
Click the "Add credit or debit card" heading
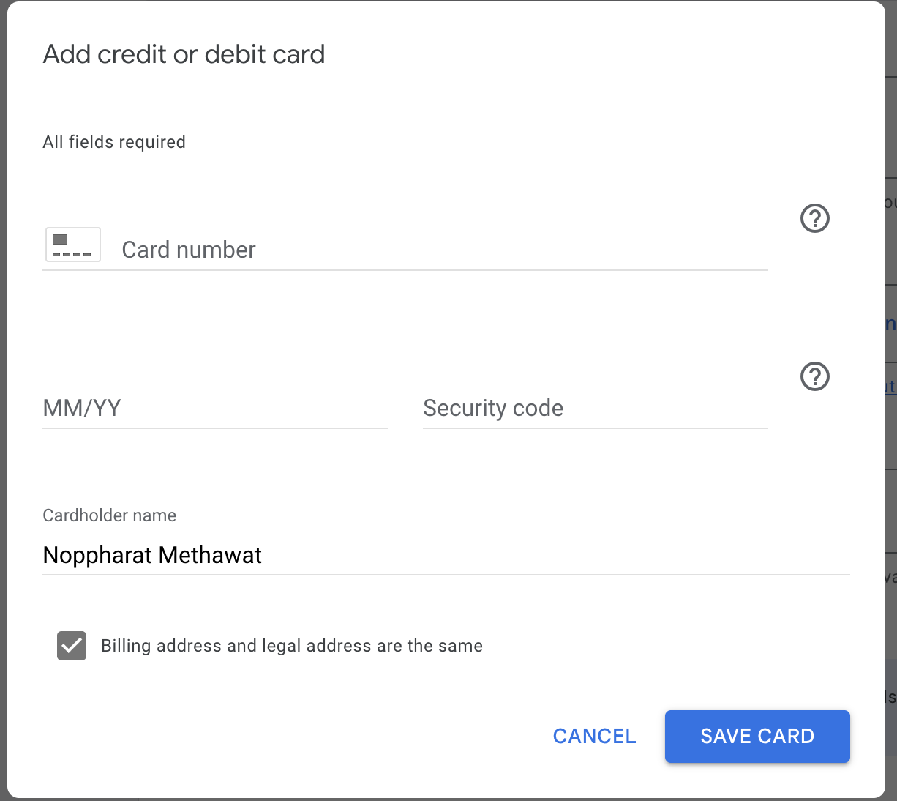click(184, 54)
